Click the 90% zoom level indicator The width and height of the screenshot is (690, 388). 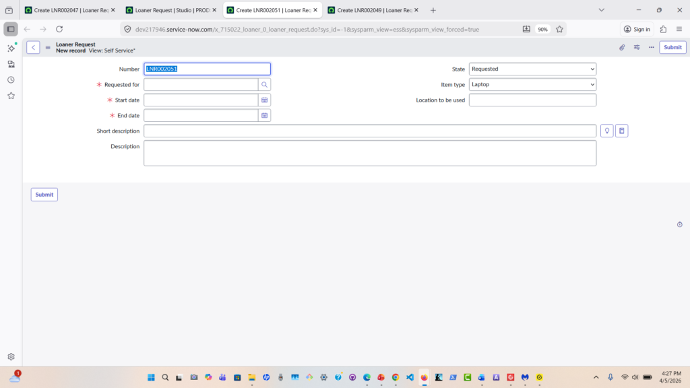point(542,29)
